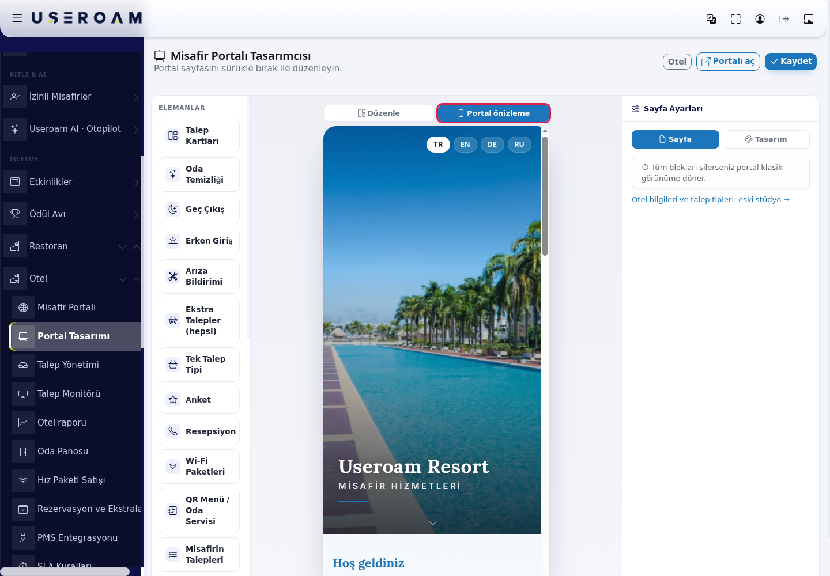Toggle fullscreen mode icon in header
Image resolution: width=830 pixels, height=576 pixels.
(735, 19)
